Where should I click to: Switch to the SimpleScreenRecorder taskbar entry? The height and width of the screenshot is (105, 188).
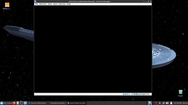pos(57,103)
